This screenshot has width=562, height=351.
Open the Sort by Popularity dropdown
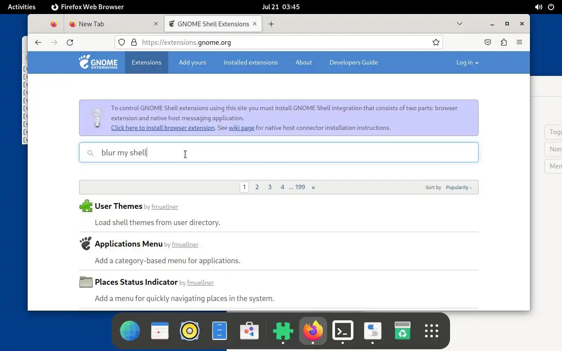pyautogui.click(x=459, y=187)
